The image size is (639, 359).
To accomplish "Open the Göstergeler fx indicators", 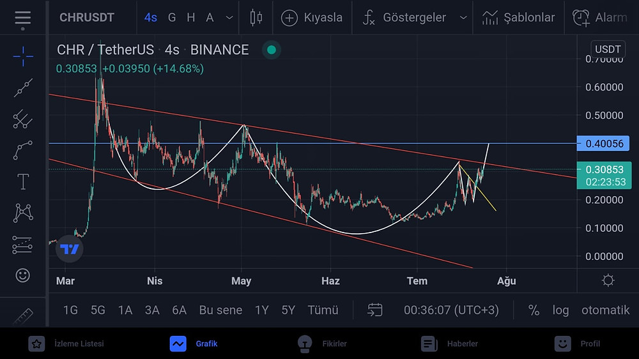I will pos(369,17).
